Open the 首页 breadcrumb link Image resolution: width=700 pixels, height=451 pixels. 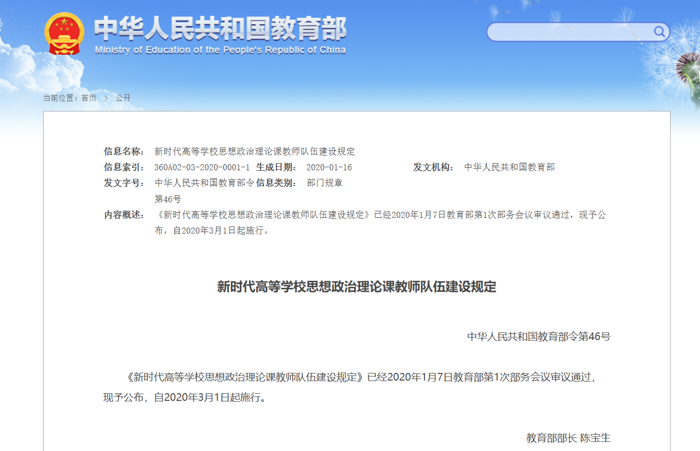pyautogui.click(x=89, y=98)
